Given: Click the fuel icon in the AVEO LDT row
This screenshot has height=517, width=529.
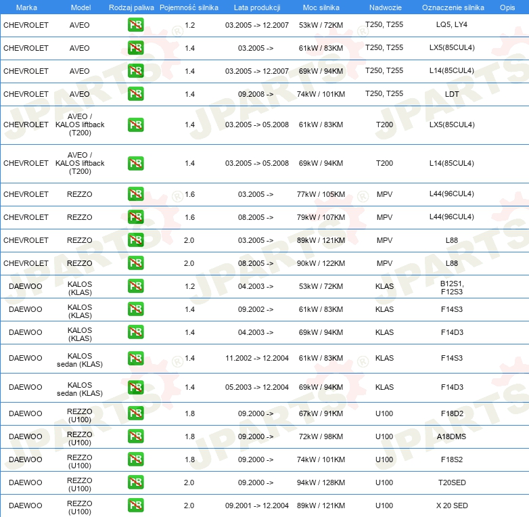Looking at the screenshot, I should tap(135, 94).
